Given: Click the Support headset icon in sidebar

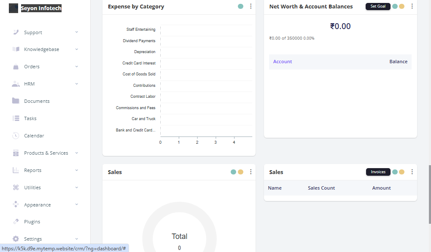Looking at the screenshot, I should (x=16, y=32).
